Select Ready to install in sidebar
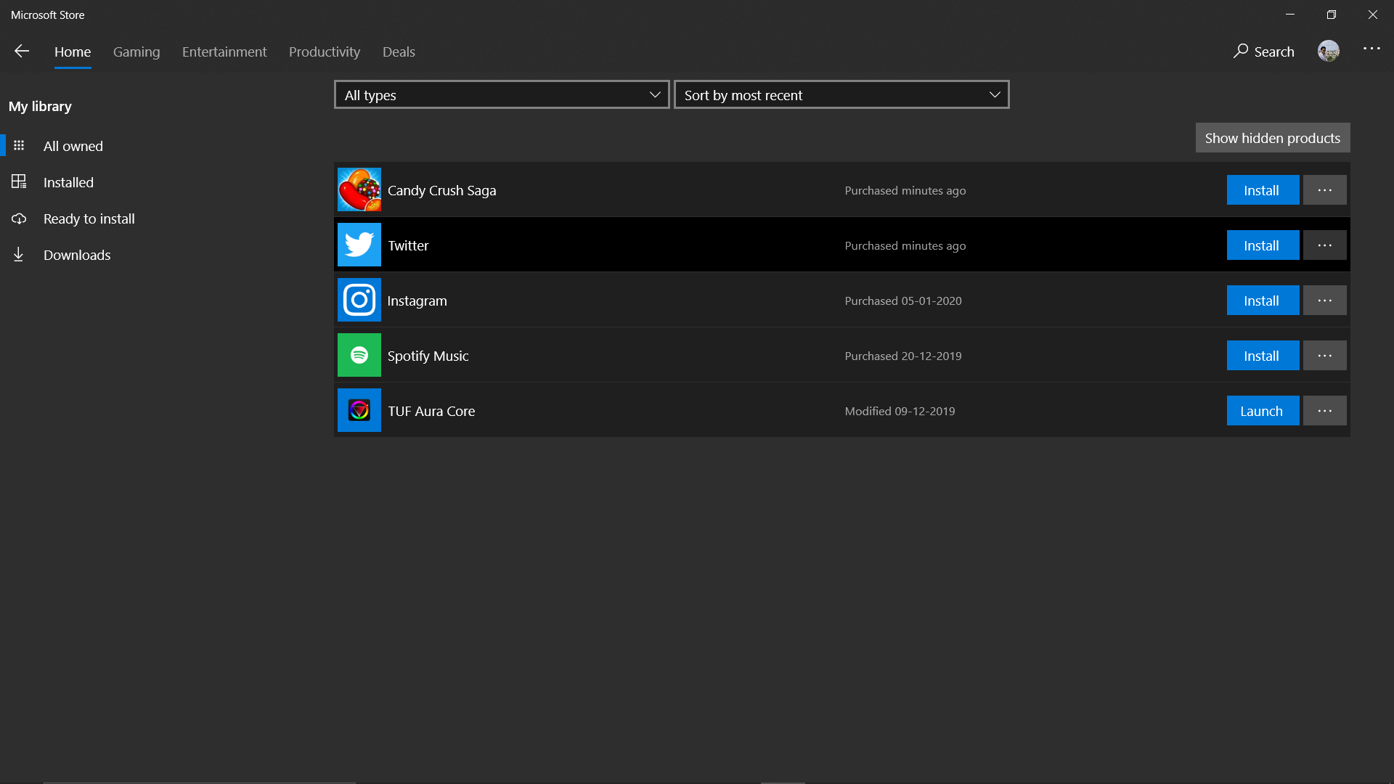The width and height of the screenshot is (1394, 784). (x=89, y=219)
